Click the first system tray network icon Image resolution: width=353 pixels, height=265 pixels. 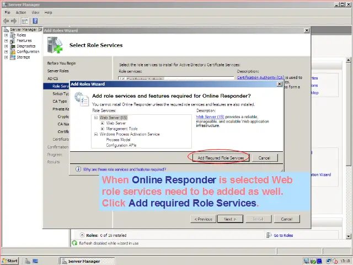pyautogui.click(x=307, y=261)
